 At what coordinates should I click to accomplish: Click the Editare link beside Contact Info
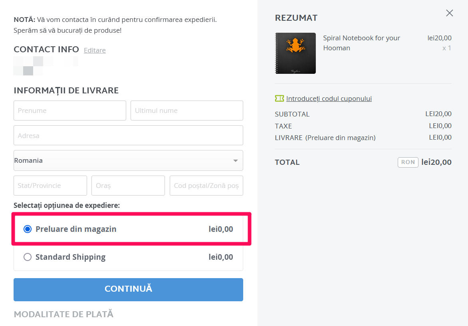click(x=95, y=50)
